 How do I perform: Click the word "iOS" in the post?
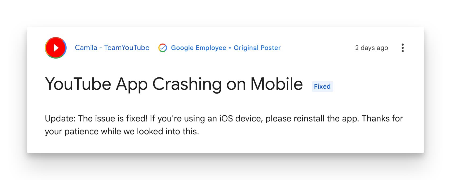[x=226, y=118]
